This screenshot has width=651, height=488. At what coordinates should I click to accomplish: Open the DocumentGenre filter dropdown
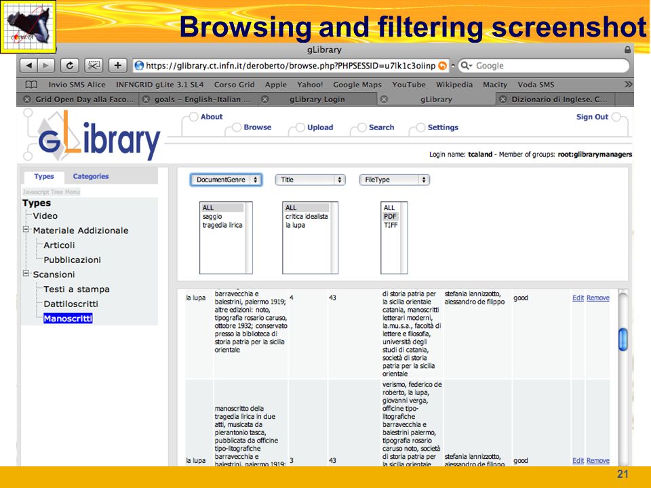[x=226, y=180]
